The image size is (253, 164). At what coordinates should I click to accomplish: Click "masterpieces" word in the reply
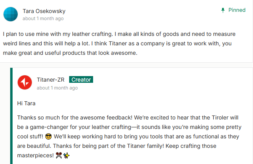point(35,156)
